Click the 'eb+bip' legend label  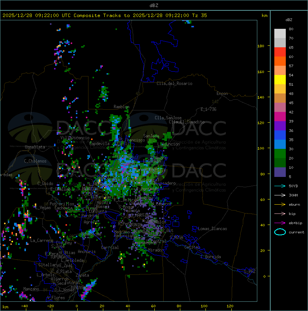295,223
